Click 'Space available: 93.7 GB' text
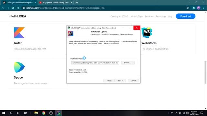 coord(78,72)
